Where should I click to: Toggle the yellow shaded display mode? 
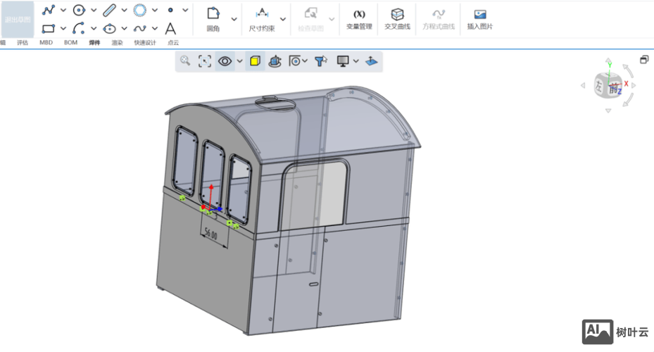[x=255, y=61]
